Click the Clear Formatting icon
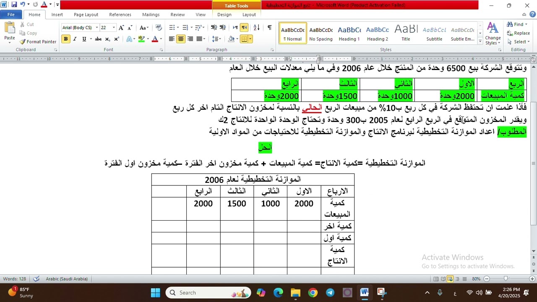The width and height of the screenshot is (537, 302). coord(159,28)
